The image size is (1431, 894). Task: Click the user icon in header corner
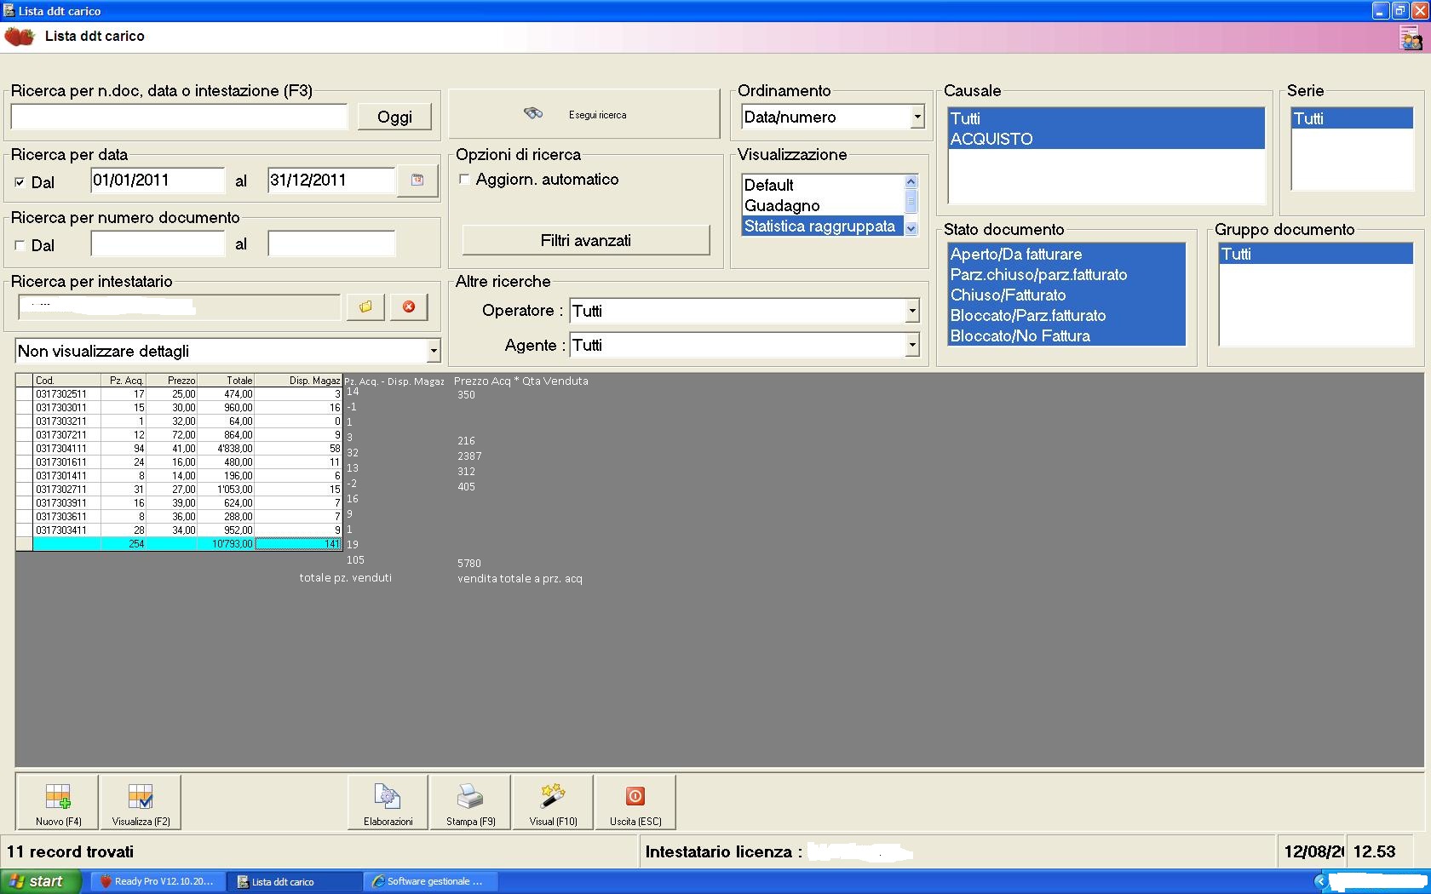pyautogui.click(x=1411, y=38)
